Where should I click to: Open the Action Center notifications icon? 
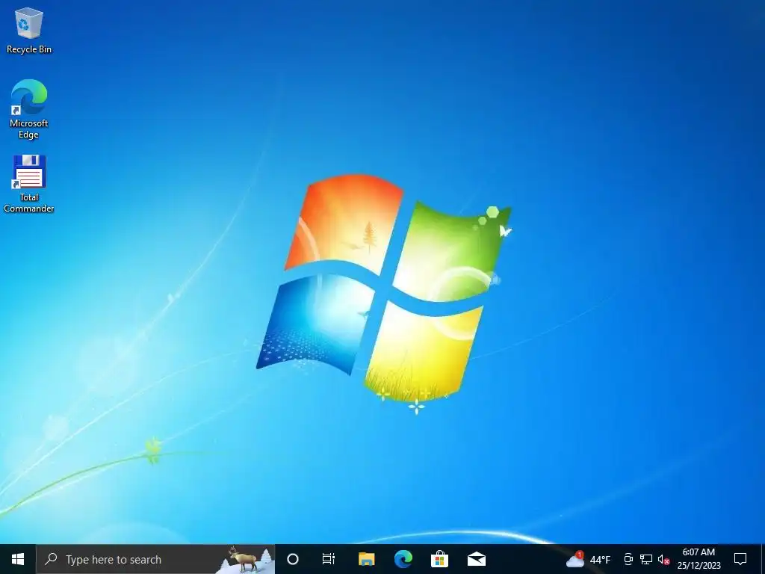[740, 559]
